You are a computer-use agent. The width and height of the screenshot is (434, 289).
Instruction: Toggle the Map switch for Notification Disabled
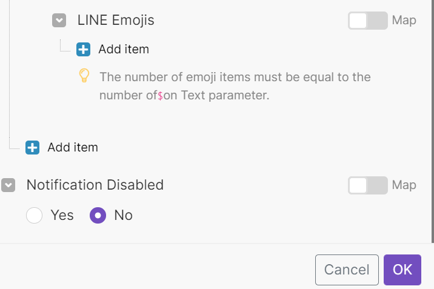click(367, 185)
